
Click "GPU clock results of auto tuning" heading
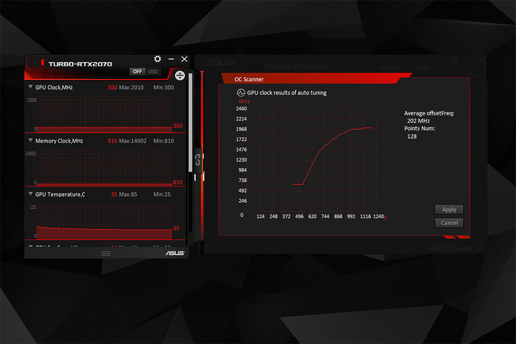click(x=287, y=93)
